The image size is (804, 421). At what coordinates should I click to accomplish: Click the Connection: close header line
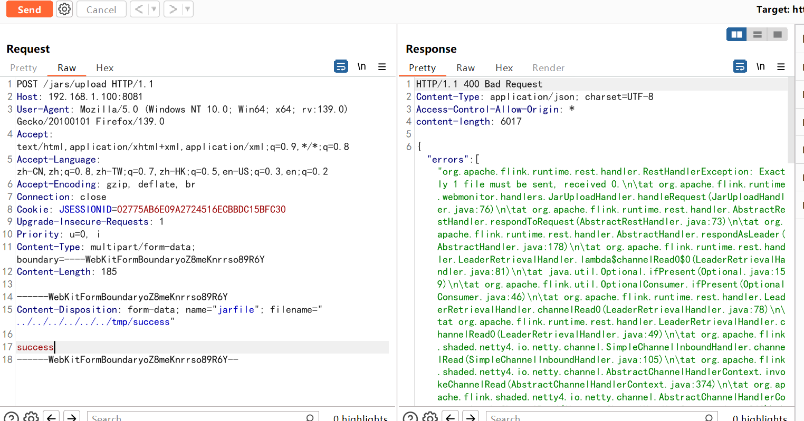pos(61,197)
